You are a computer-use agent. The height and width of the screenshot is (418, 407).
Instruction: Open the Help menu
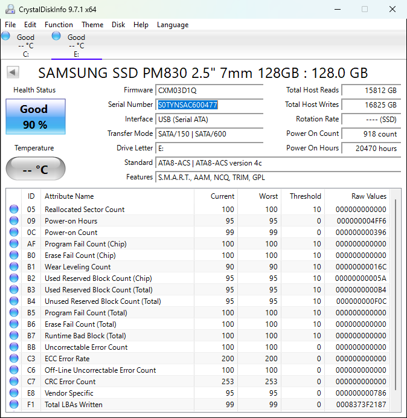click(141, 25)
